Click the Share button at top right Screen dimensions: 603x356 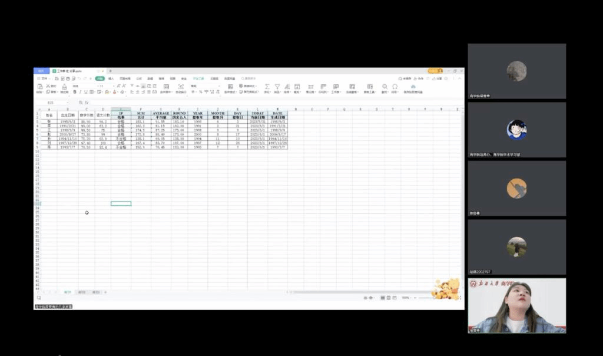pyautogui.click(x=438, y=78)
